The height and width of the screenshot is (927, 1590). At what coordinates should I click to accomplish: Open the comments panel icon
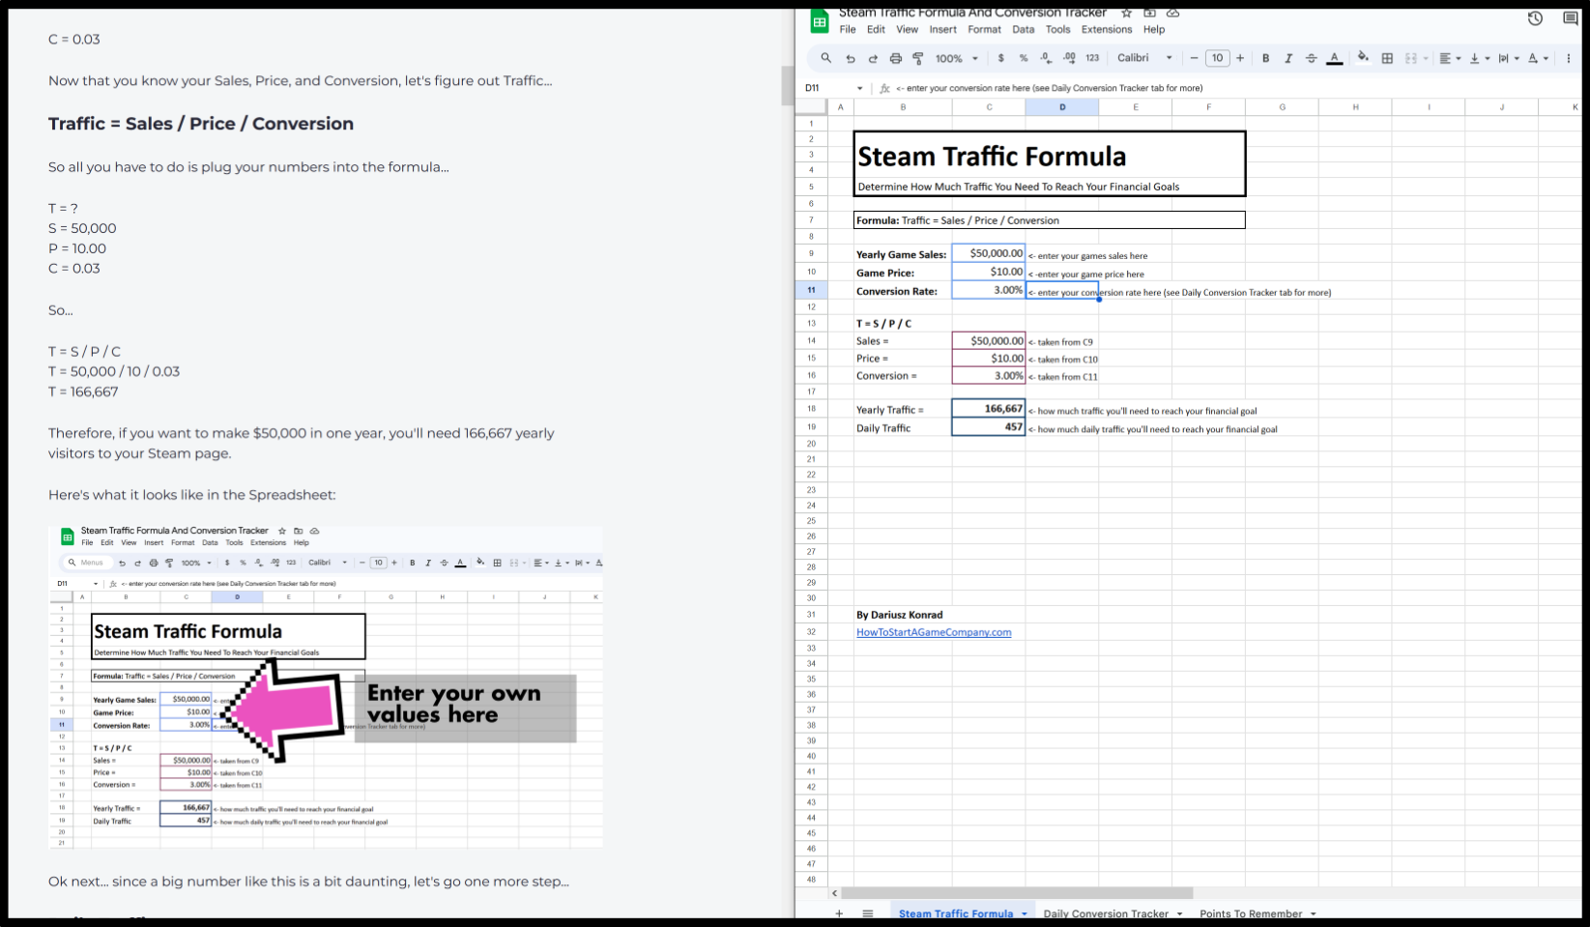(x=1571, y=18)
